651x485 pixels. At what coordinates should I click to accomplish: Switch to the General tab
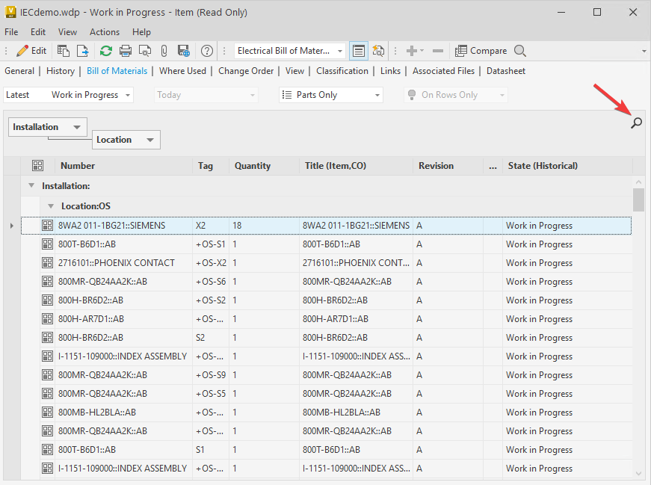click(19, 71)
